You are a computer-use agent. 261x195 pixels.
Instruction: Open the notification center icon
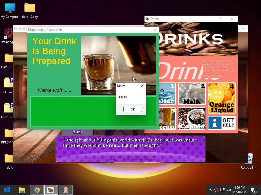point(253,190)
